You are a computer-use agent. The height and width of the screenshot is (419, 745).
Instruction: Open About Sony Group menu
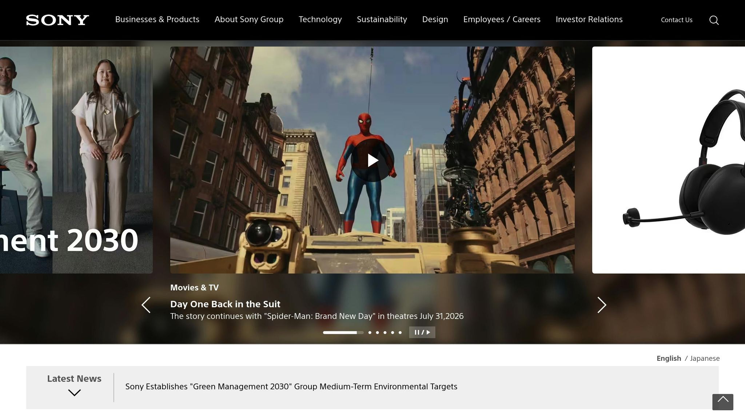249,19
